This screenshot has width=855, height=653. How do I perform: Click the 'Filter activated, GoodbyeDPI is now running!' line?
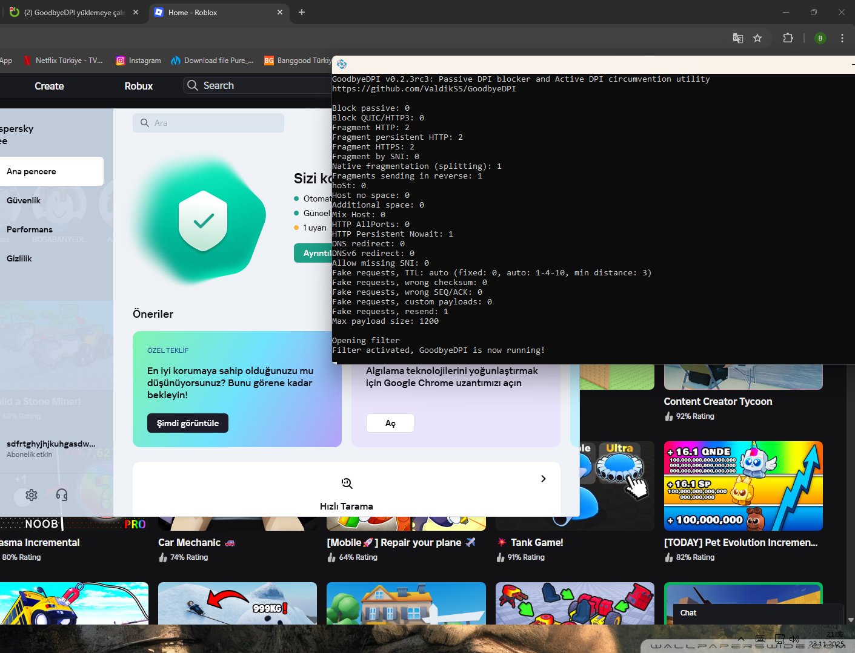pos(439,350)
